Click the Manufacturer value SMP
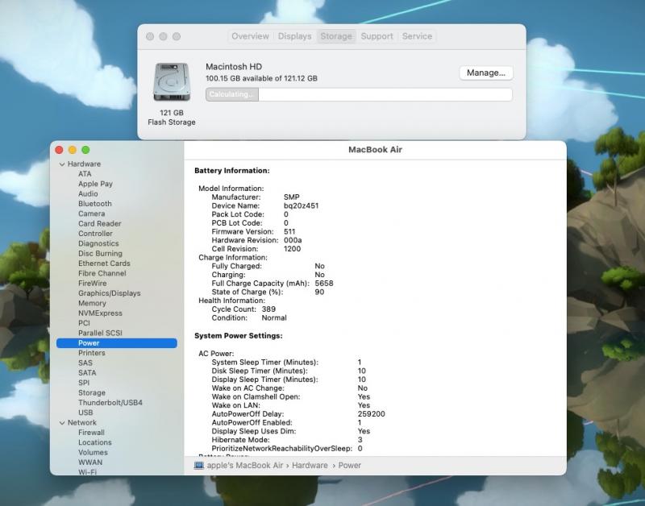This screenshot has height=506, width=645. (x=292, y=197)
